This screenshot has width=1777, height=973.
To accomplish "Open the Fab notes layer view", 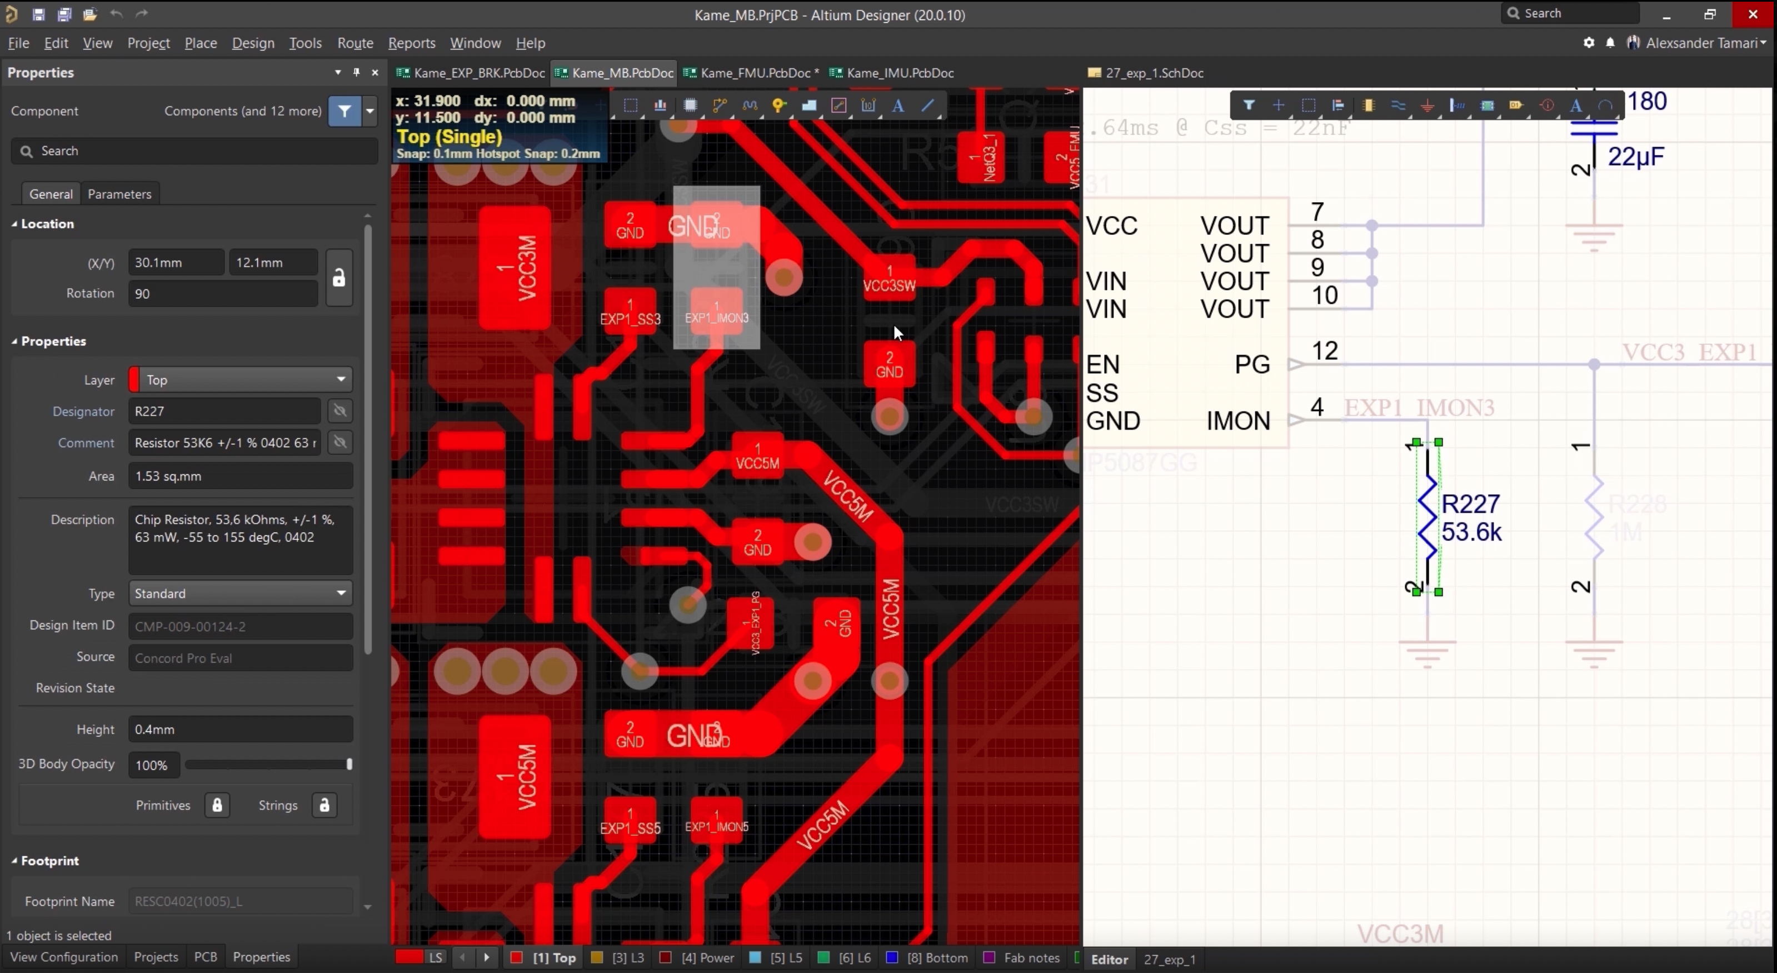I will [1030, 958].
